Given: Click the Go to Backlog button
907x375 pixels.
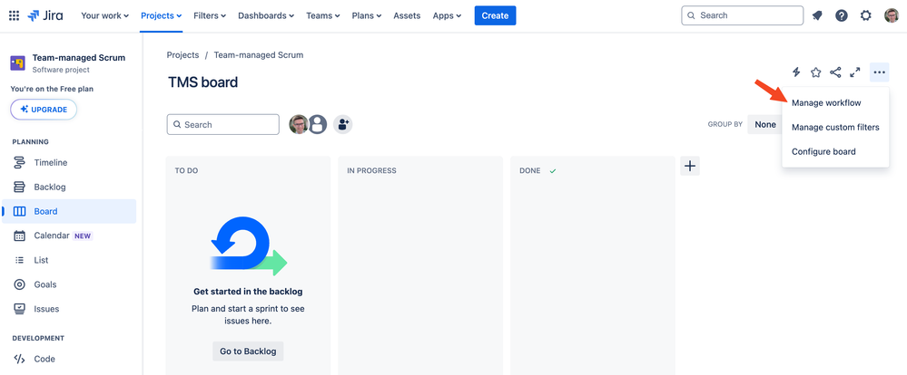Looking at the screenshot, I should click(x=248, y=351).
